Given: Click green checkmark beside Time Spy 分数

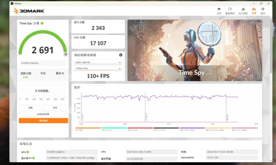Looking at the screenshot, I should (42, 23).
